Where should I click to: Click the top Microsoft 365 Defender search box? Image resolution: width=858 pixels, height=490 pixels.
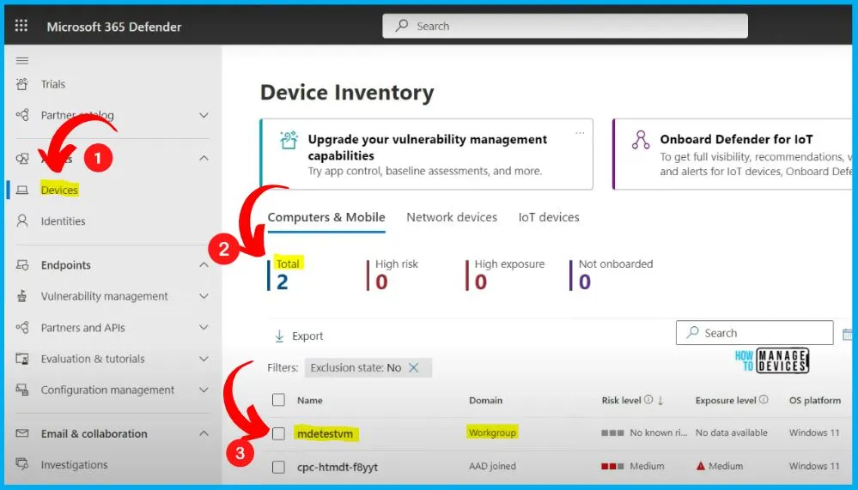coord(565,26)
